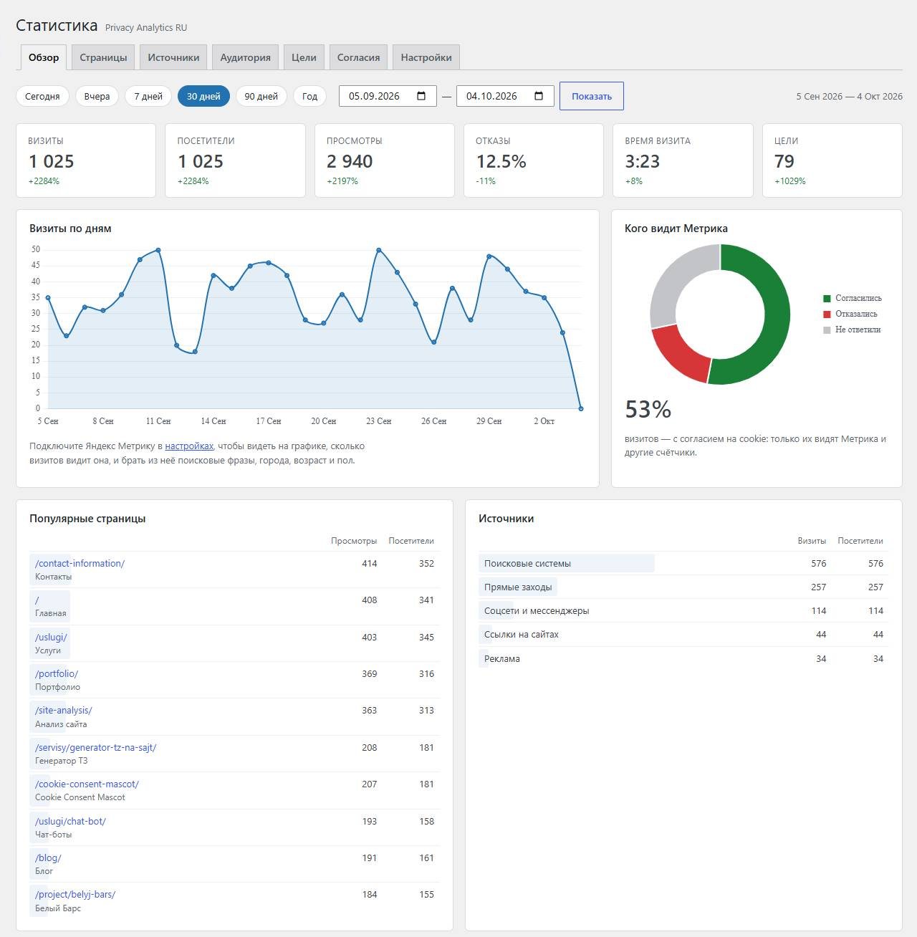Open the Согласия tab
This screenshot has width=917, height=937.
click(358, 57)
